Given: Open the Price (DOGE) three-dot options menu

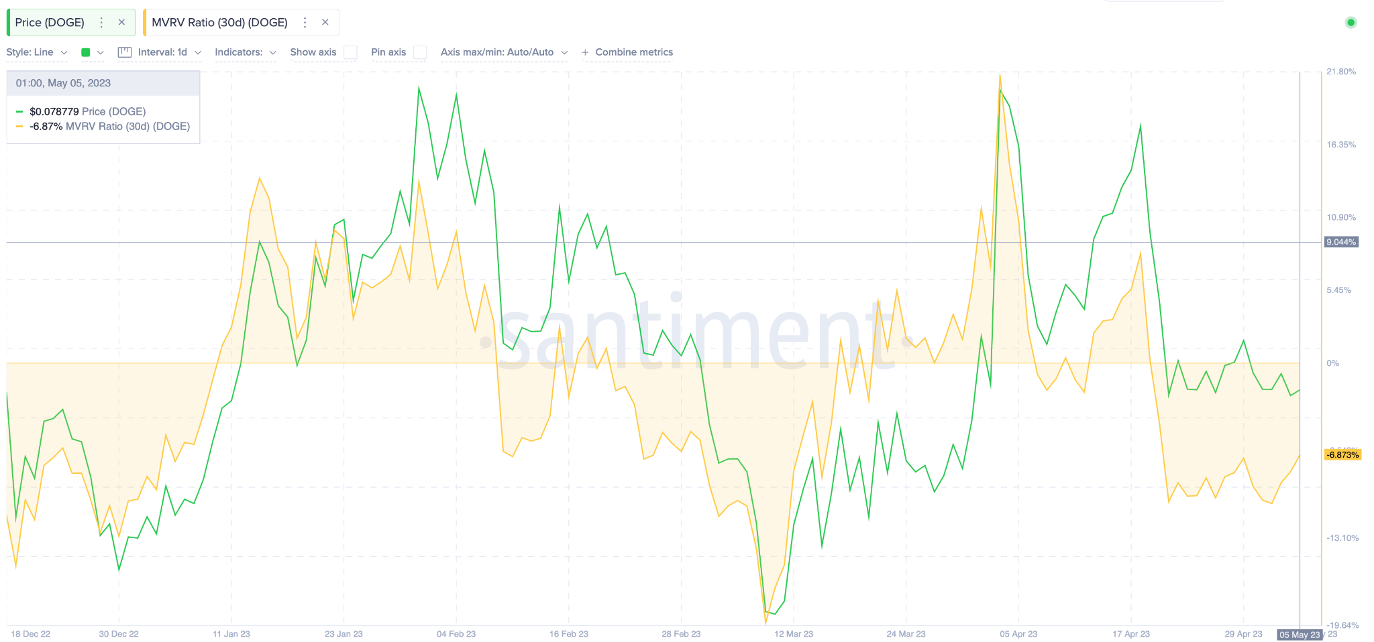Looking at the screenshot, I should [x=101, y=22].
